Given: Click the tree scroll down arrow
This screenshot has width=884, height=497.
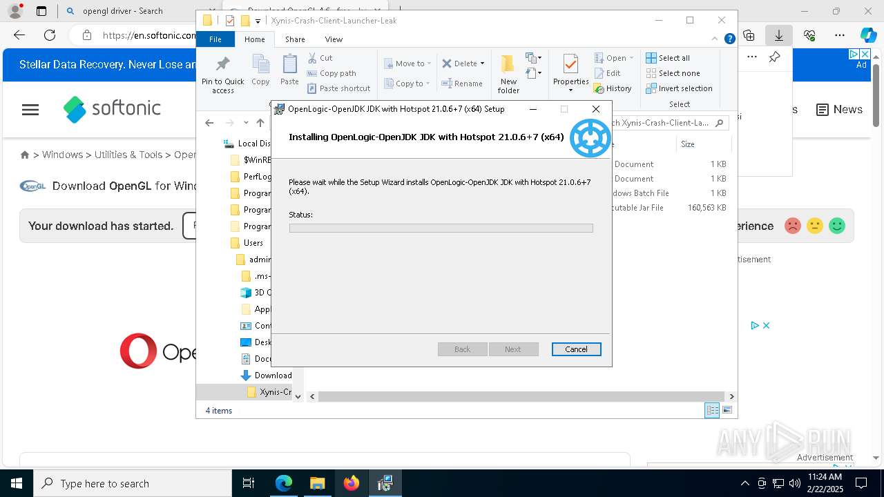Looking at the screenshot, I should pyautogui.click(x=298, y=396).
